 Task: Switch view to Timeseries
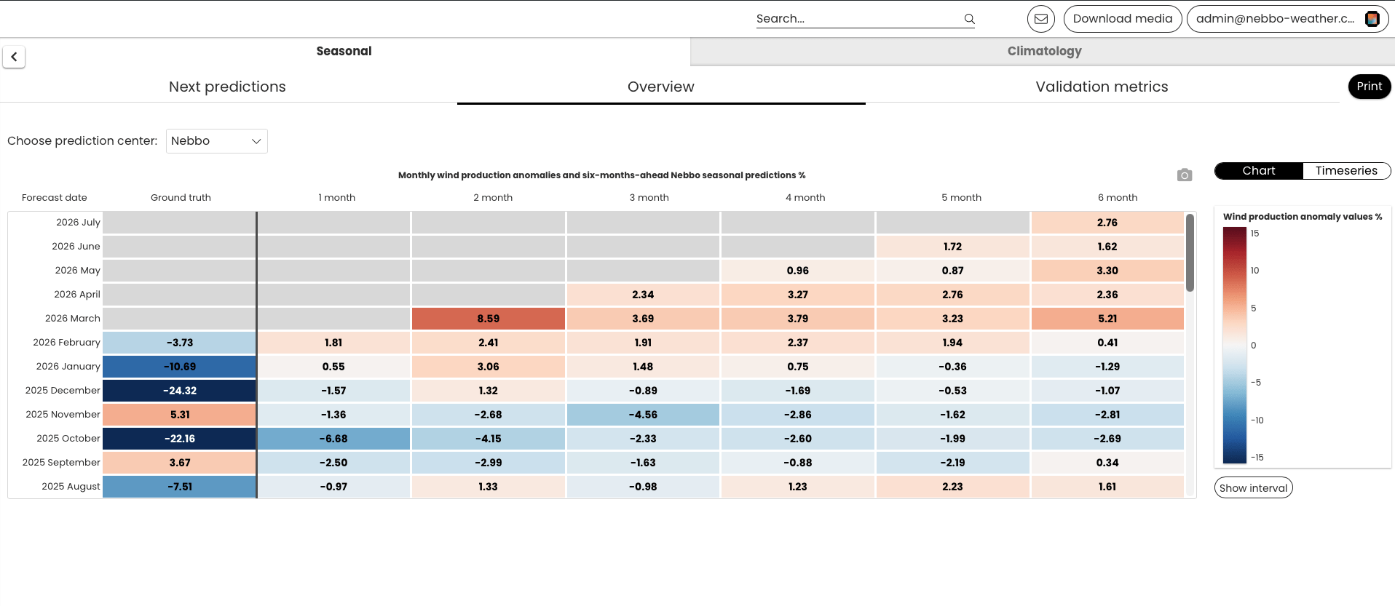click(1346, 171)
